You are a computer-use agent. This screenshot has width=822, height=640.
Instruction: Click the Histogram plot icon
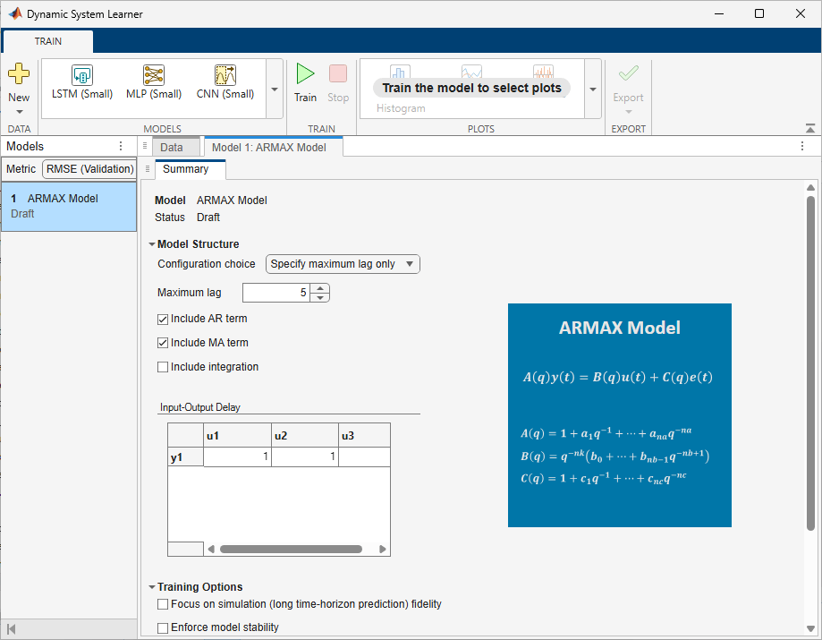pos(401,72)
